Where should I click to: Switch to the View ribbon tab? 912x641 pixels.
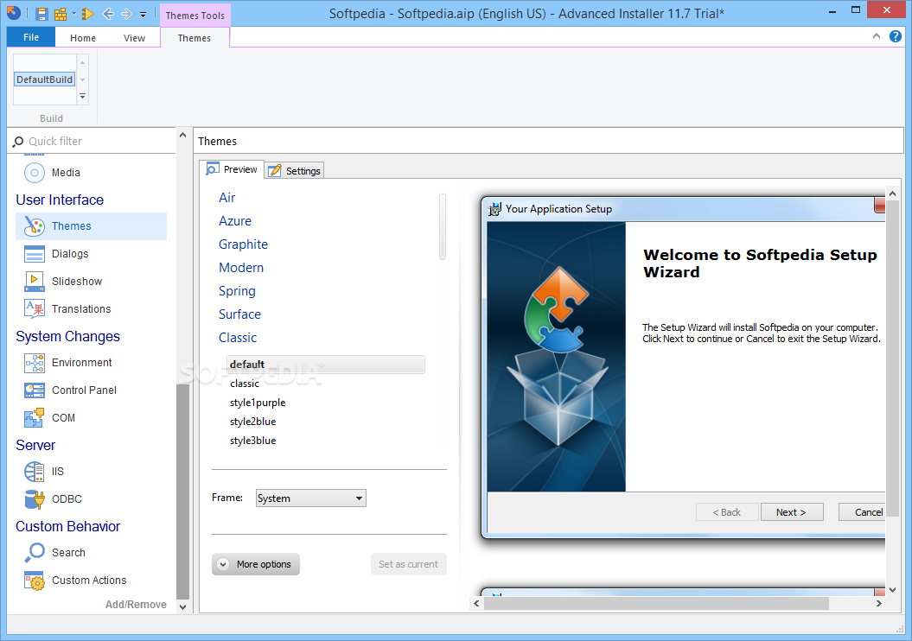(x=134, y=38)
